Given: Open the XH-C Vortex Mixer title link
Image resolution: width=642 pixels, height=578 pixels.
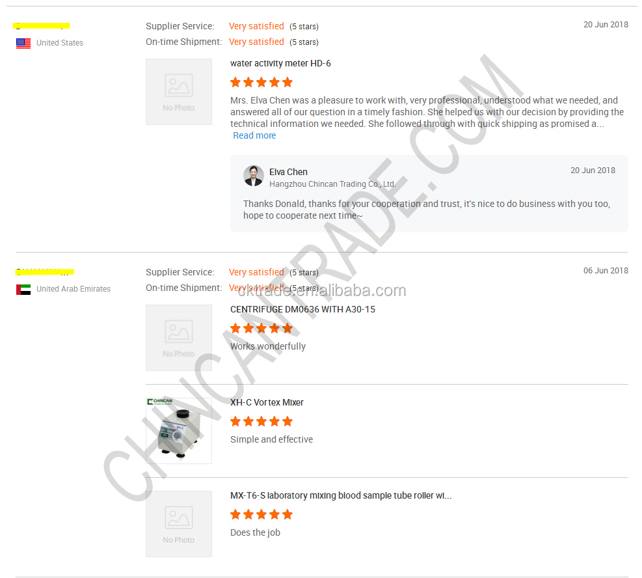Looking at the screenshot, I should coord(267,402).
